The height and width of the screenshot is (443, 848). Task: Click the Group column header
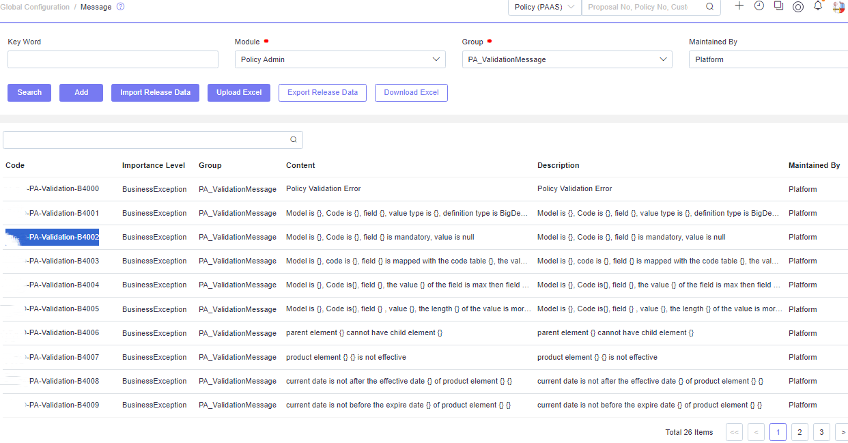tap(210, 165)
